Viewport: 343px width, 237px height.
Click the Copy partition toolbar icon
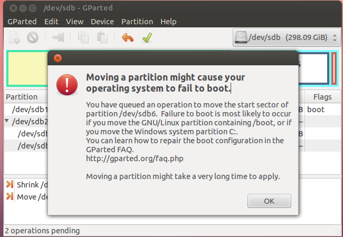[83, 37]
